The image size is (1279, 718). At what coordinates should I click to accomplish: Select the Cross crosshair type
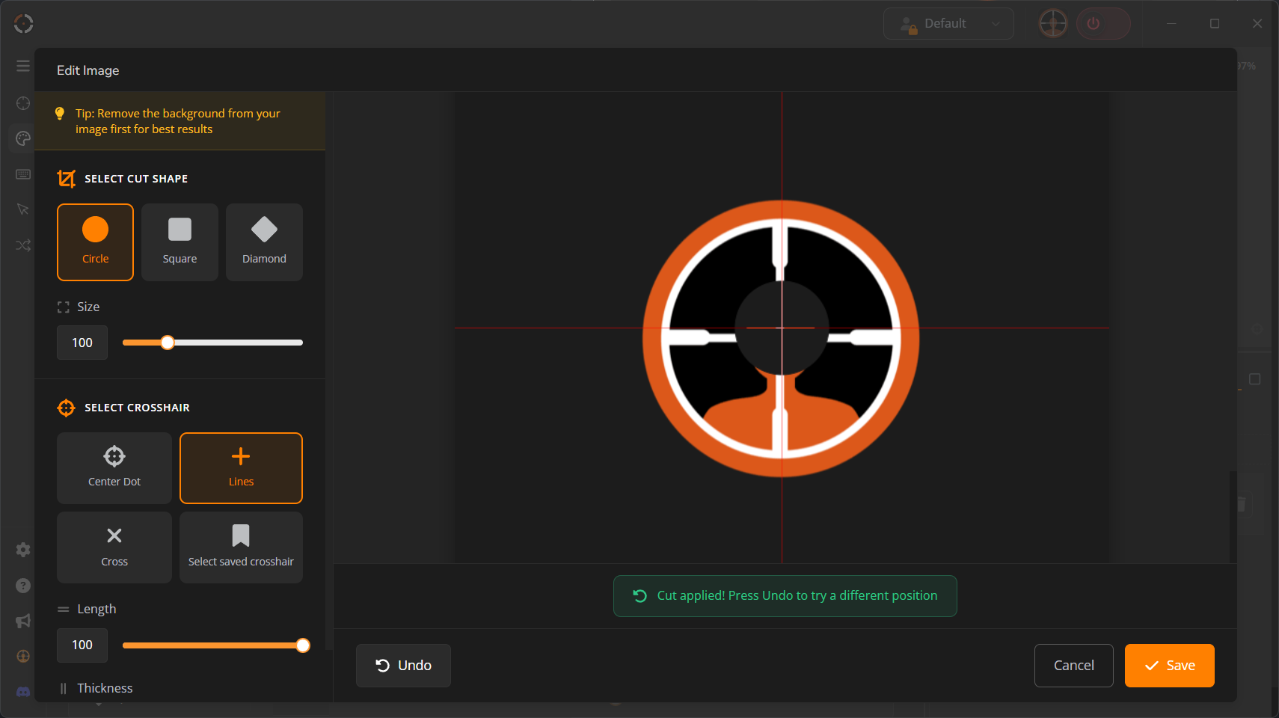pyautogui.click(x=114, y=547)
